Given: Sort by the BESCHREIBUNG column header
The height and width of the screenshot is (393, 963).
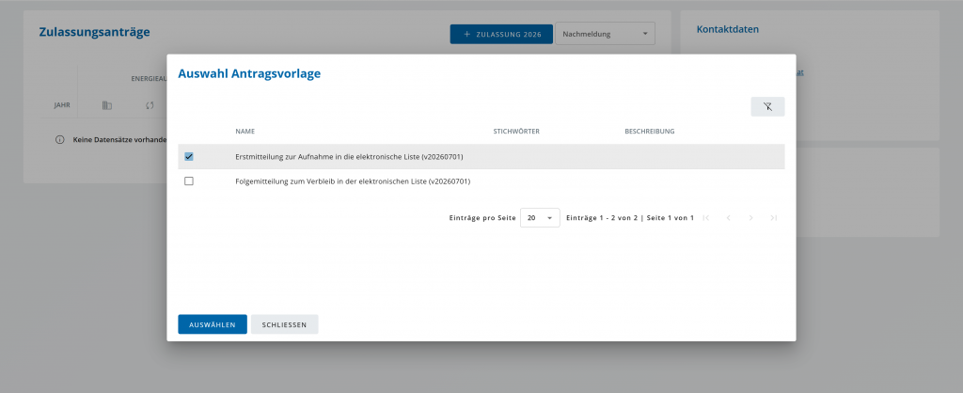Looking at the screenshot, I should tap(650, 132).
